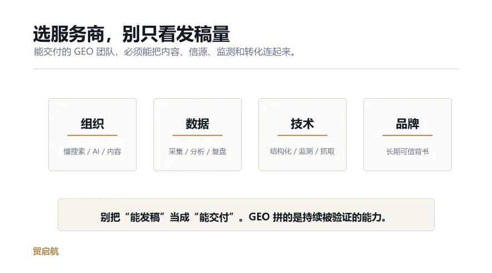Click the golden underline beneath 品牌
Viewport: 492px width, 273px height.
click(407, 135)
